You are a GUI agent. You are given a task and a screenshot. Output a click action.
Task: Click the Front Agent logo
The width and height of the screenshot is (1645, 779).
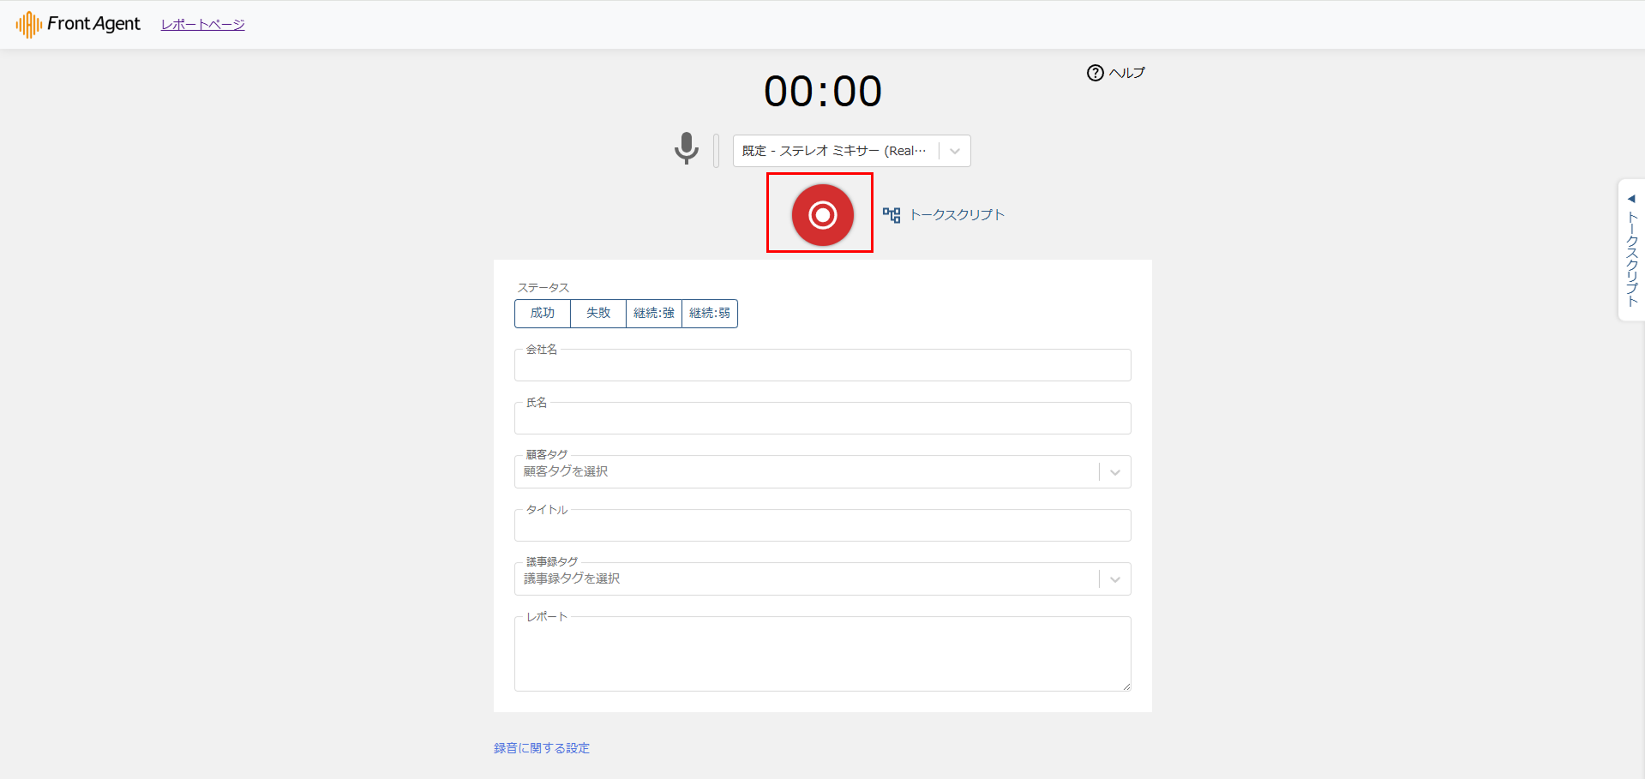pyautogui.click(x=78, y=24)
